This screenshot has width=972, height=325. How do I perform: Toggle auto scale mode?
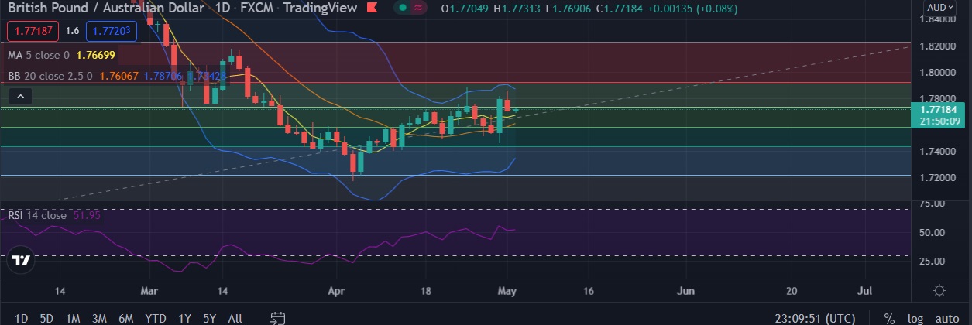(946, 318)
